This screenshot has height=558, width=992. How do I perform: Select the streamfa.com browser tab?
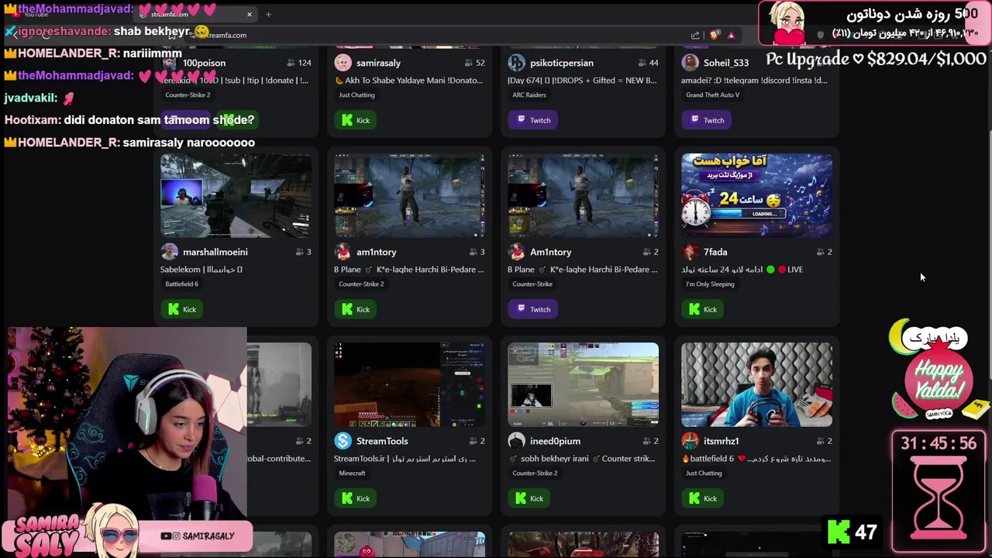tap(194, 14)
